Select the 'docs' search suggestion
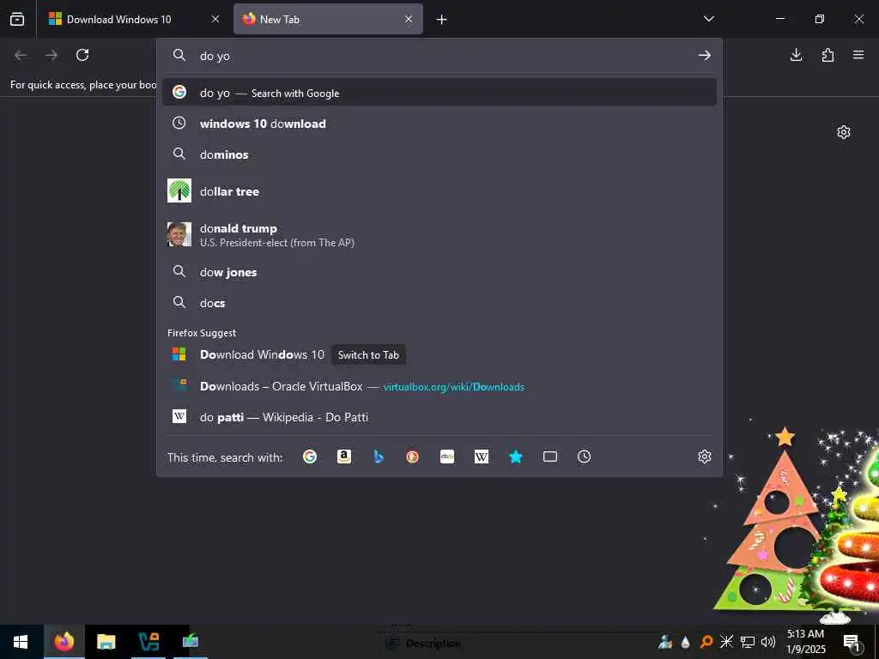 coord(439,303)
